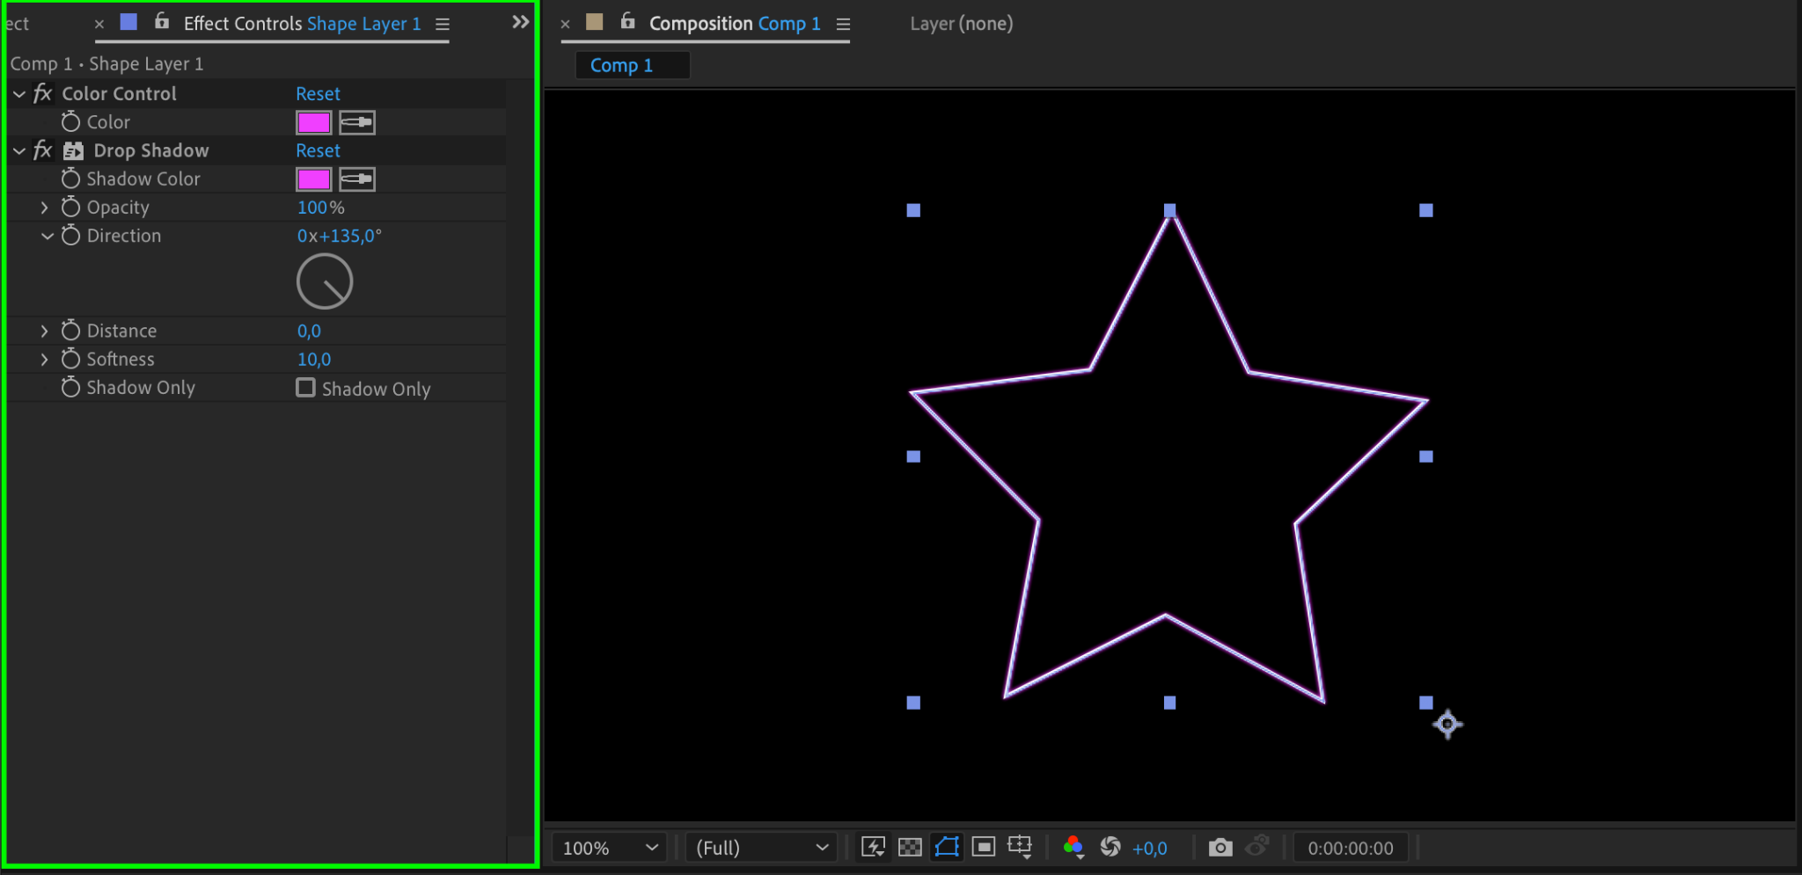Open grid and guide options icon
Viewport: 1802px width, 875px height.
point(1020,847)
